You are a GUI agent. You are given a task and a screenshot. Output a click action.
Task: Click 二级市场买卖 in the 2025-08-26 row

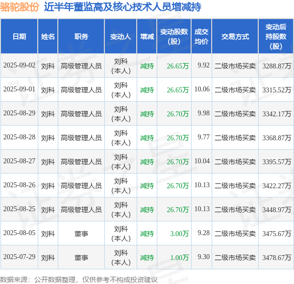click(x=235, y=186)
